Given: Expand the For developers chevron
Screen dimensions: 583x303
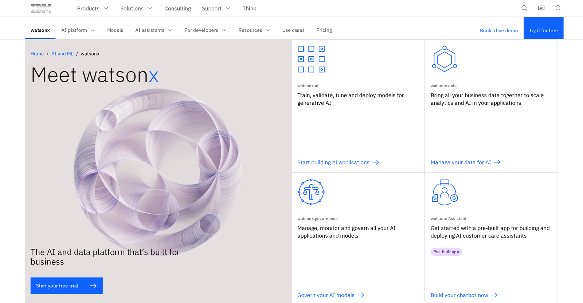Looking at the screenshot, I should click(224, 31).
